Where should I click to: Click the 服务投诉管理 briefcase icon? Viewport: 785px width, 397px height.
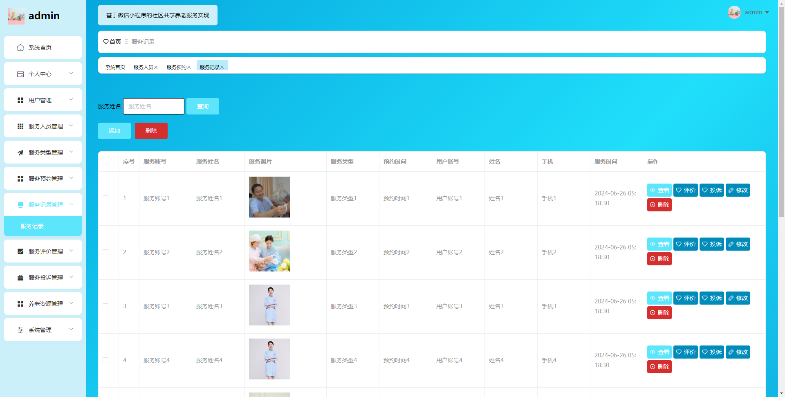coord(20,278)
